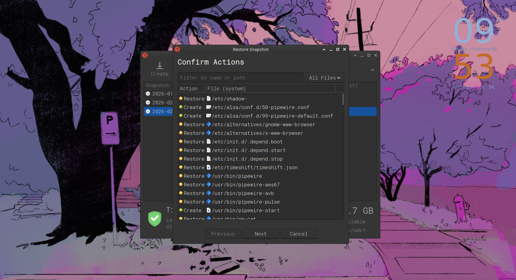This screenshot has width=516, height=280.
Task: Click the File (system) column header
Action: click(270, 89)
